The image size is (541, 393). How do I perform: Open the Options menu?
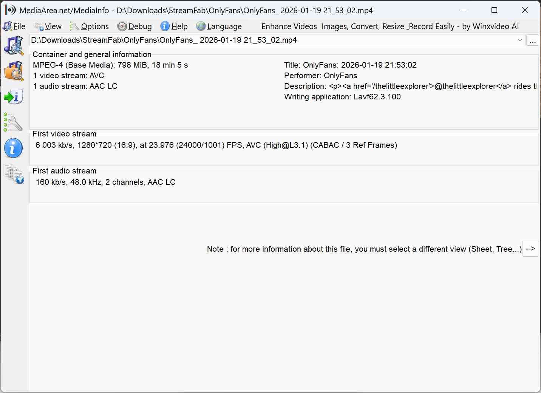click(90, 26)
